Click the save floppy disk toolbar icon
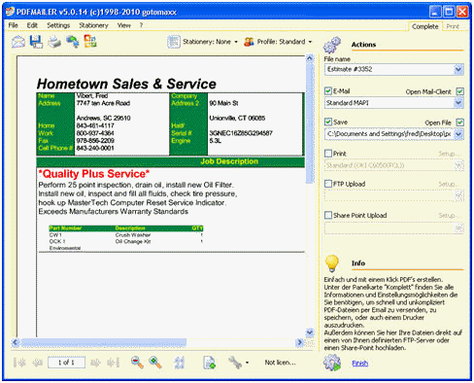This screenshot has height=383, width=474. tap(36, 42)
